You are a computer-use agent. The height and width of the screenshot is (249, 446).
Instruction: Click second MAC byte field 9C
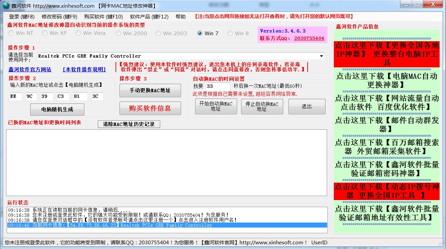(32, 97)
